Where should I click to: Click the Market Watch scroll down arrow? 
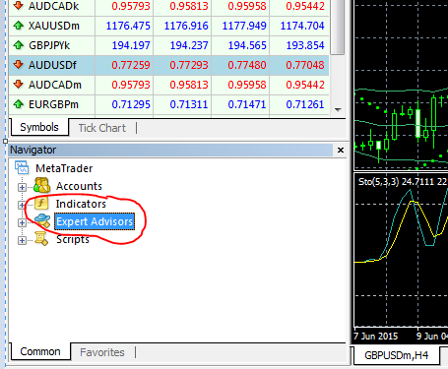click(338, 110)
